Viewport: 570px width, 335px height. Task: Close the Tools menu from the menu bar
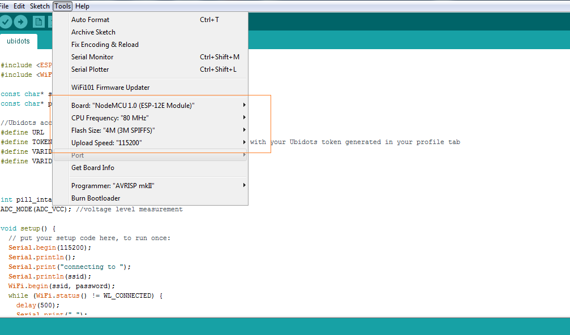(x=62, y=6)
